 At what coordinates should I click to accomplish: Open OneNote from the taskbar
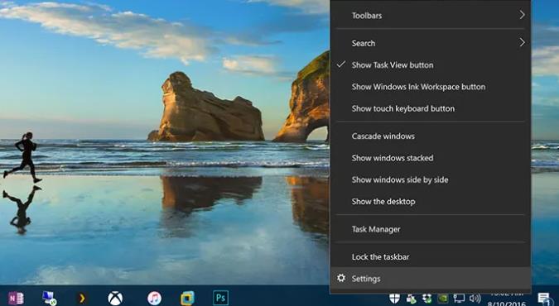(16, 299)
